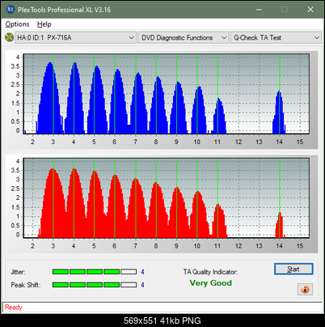Start the TA test with Start button
This screenshot has width=325, height=327.
pos(293,269)
